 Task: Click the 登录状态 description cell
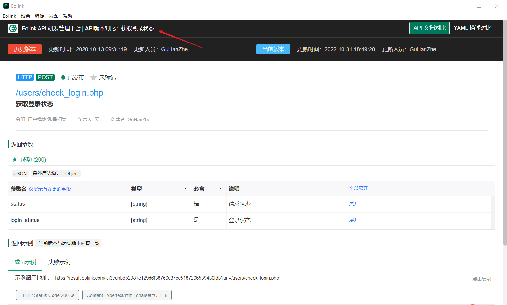tap(287, 221)
